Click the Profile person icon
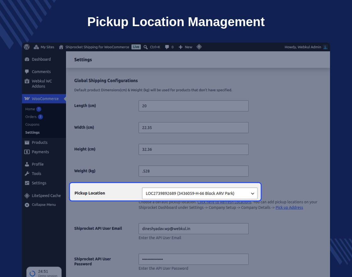 27,164
